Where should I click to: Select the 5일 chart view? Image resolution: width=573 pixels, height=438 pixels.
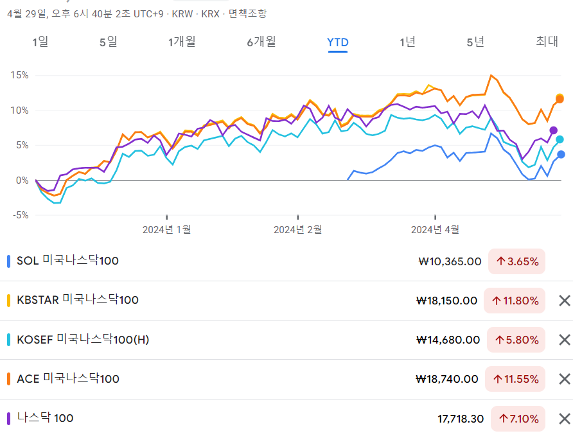click(107, 42)
